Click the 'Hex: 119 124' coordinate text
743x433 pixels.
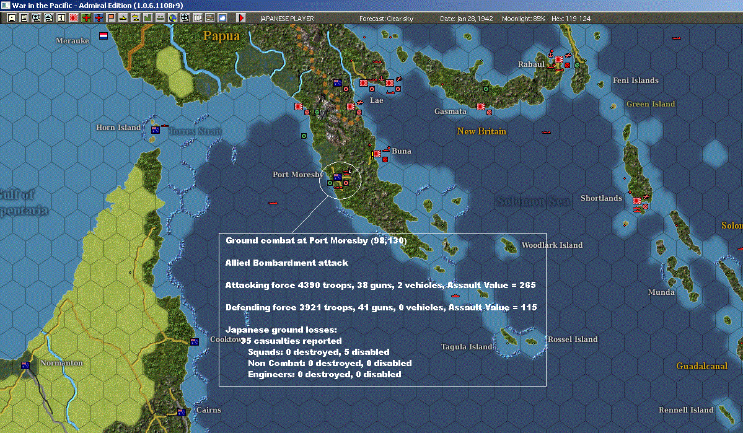point(571,19)
